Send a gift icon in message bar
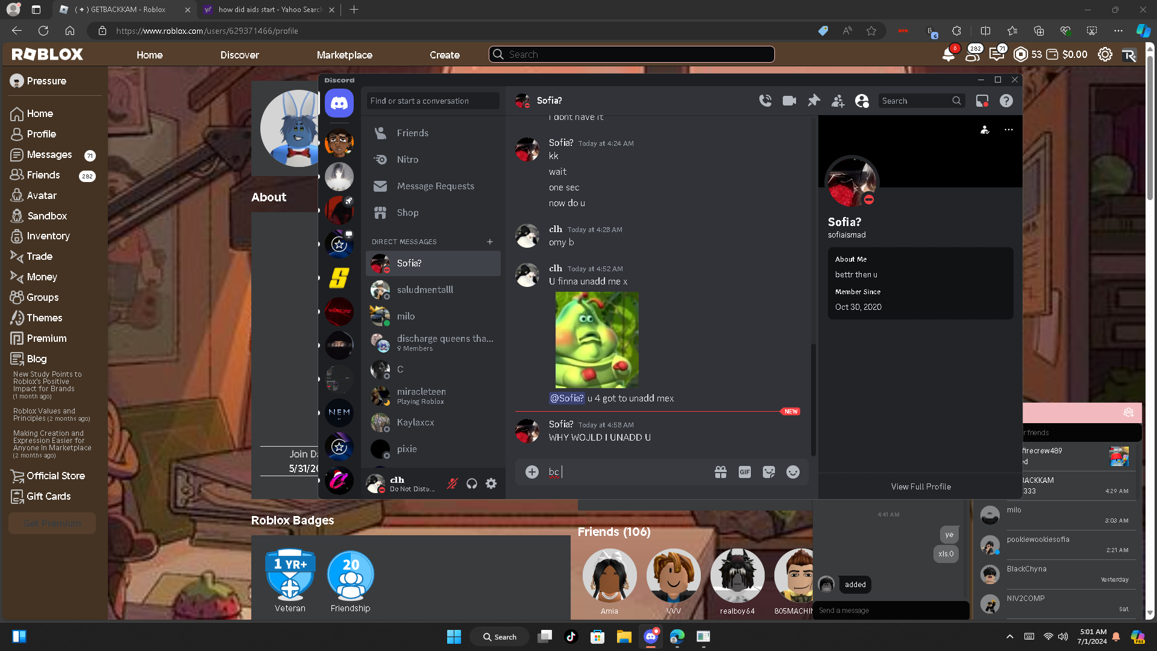This screenshot has width=1157, height=651. pos(721,472)
